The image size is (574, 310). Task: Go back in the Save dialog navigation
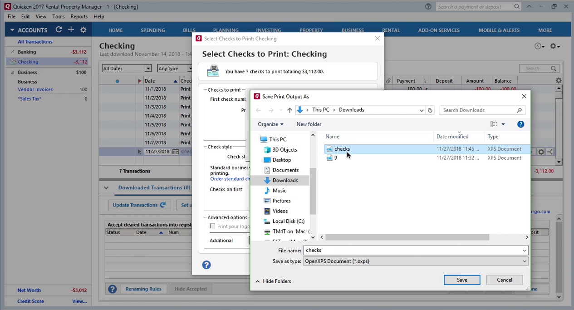tap(259, 110)
